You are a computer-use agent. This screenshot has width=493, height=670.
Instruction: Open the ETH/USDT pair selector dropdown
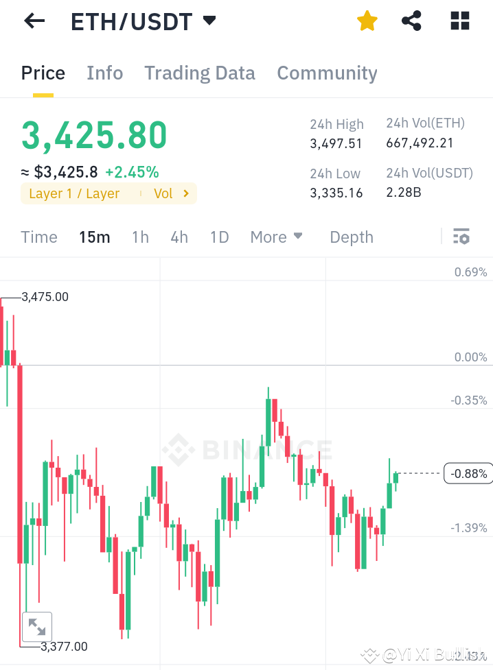tap(209, 21)
